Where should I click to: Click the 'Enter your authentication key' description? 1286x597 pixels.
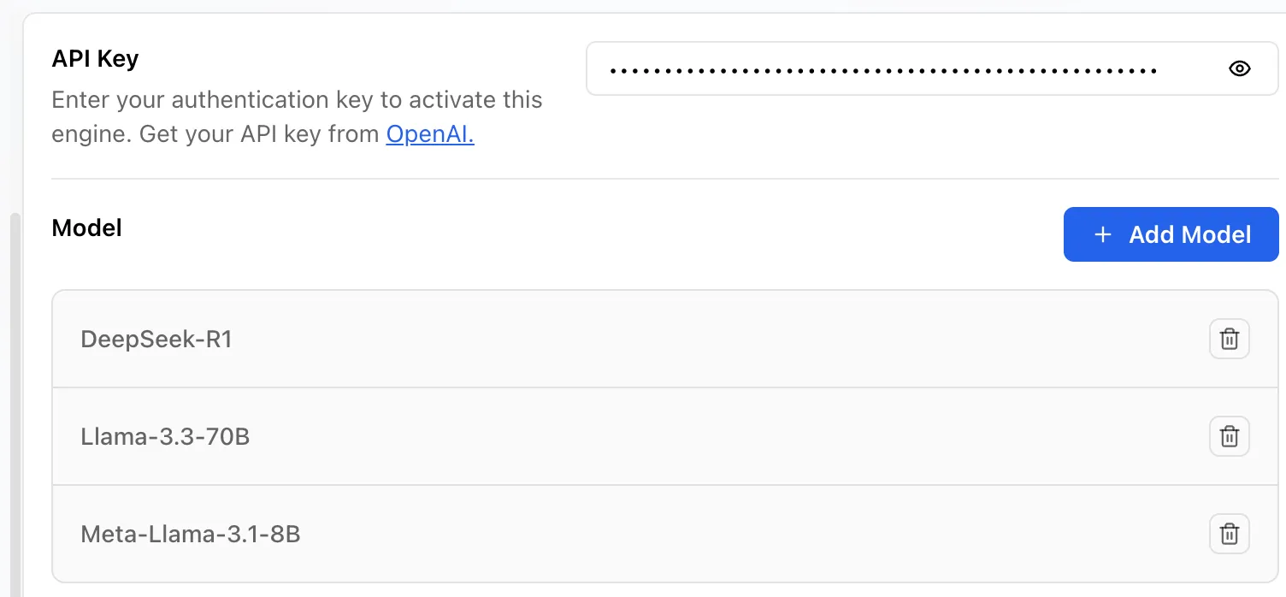297,100
